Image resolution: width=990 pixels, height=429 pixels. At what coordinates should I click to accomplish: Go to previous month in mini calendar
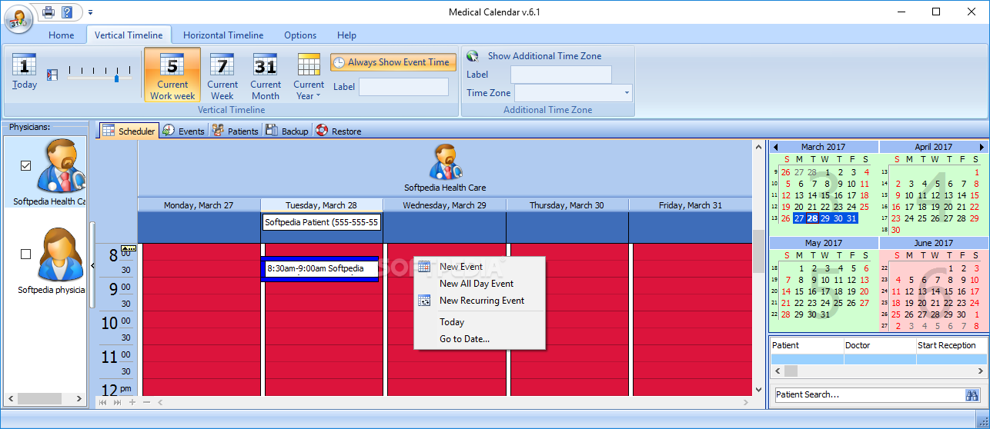[x=776, y=147]
